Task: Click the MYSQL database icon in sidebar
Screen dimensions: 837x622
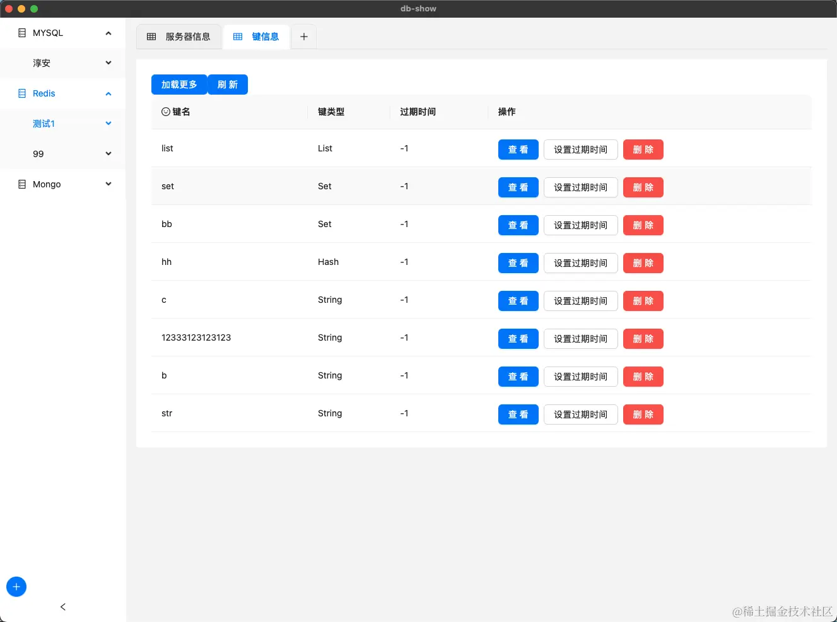Action: pyautogui.click(x=22, y=33)
